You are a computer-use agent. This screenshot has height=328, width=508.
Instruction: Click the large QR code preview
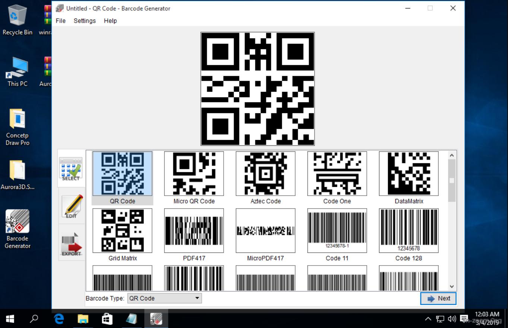258,89
